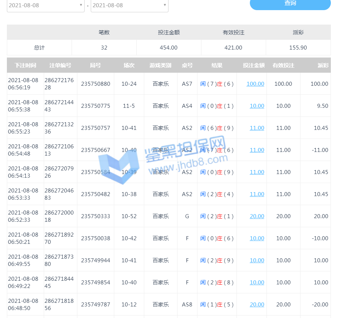This screenshot has height=318, width=337.
Task: Click the 查询 search button
Action: tap(290, 4)
